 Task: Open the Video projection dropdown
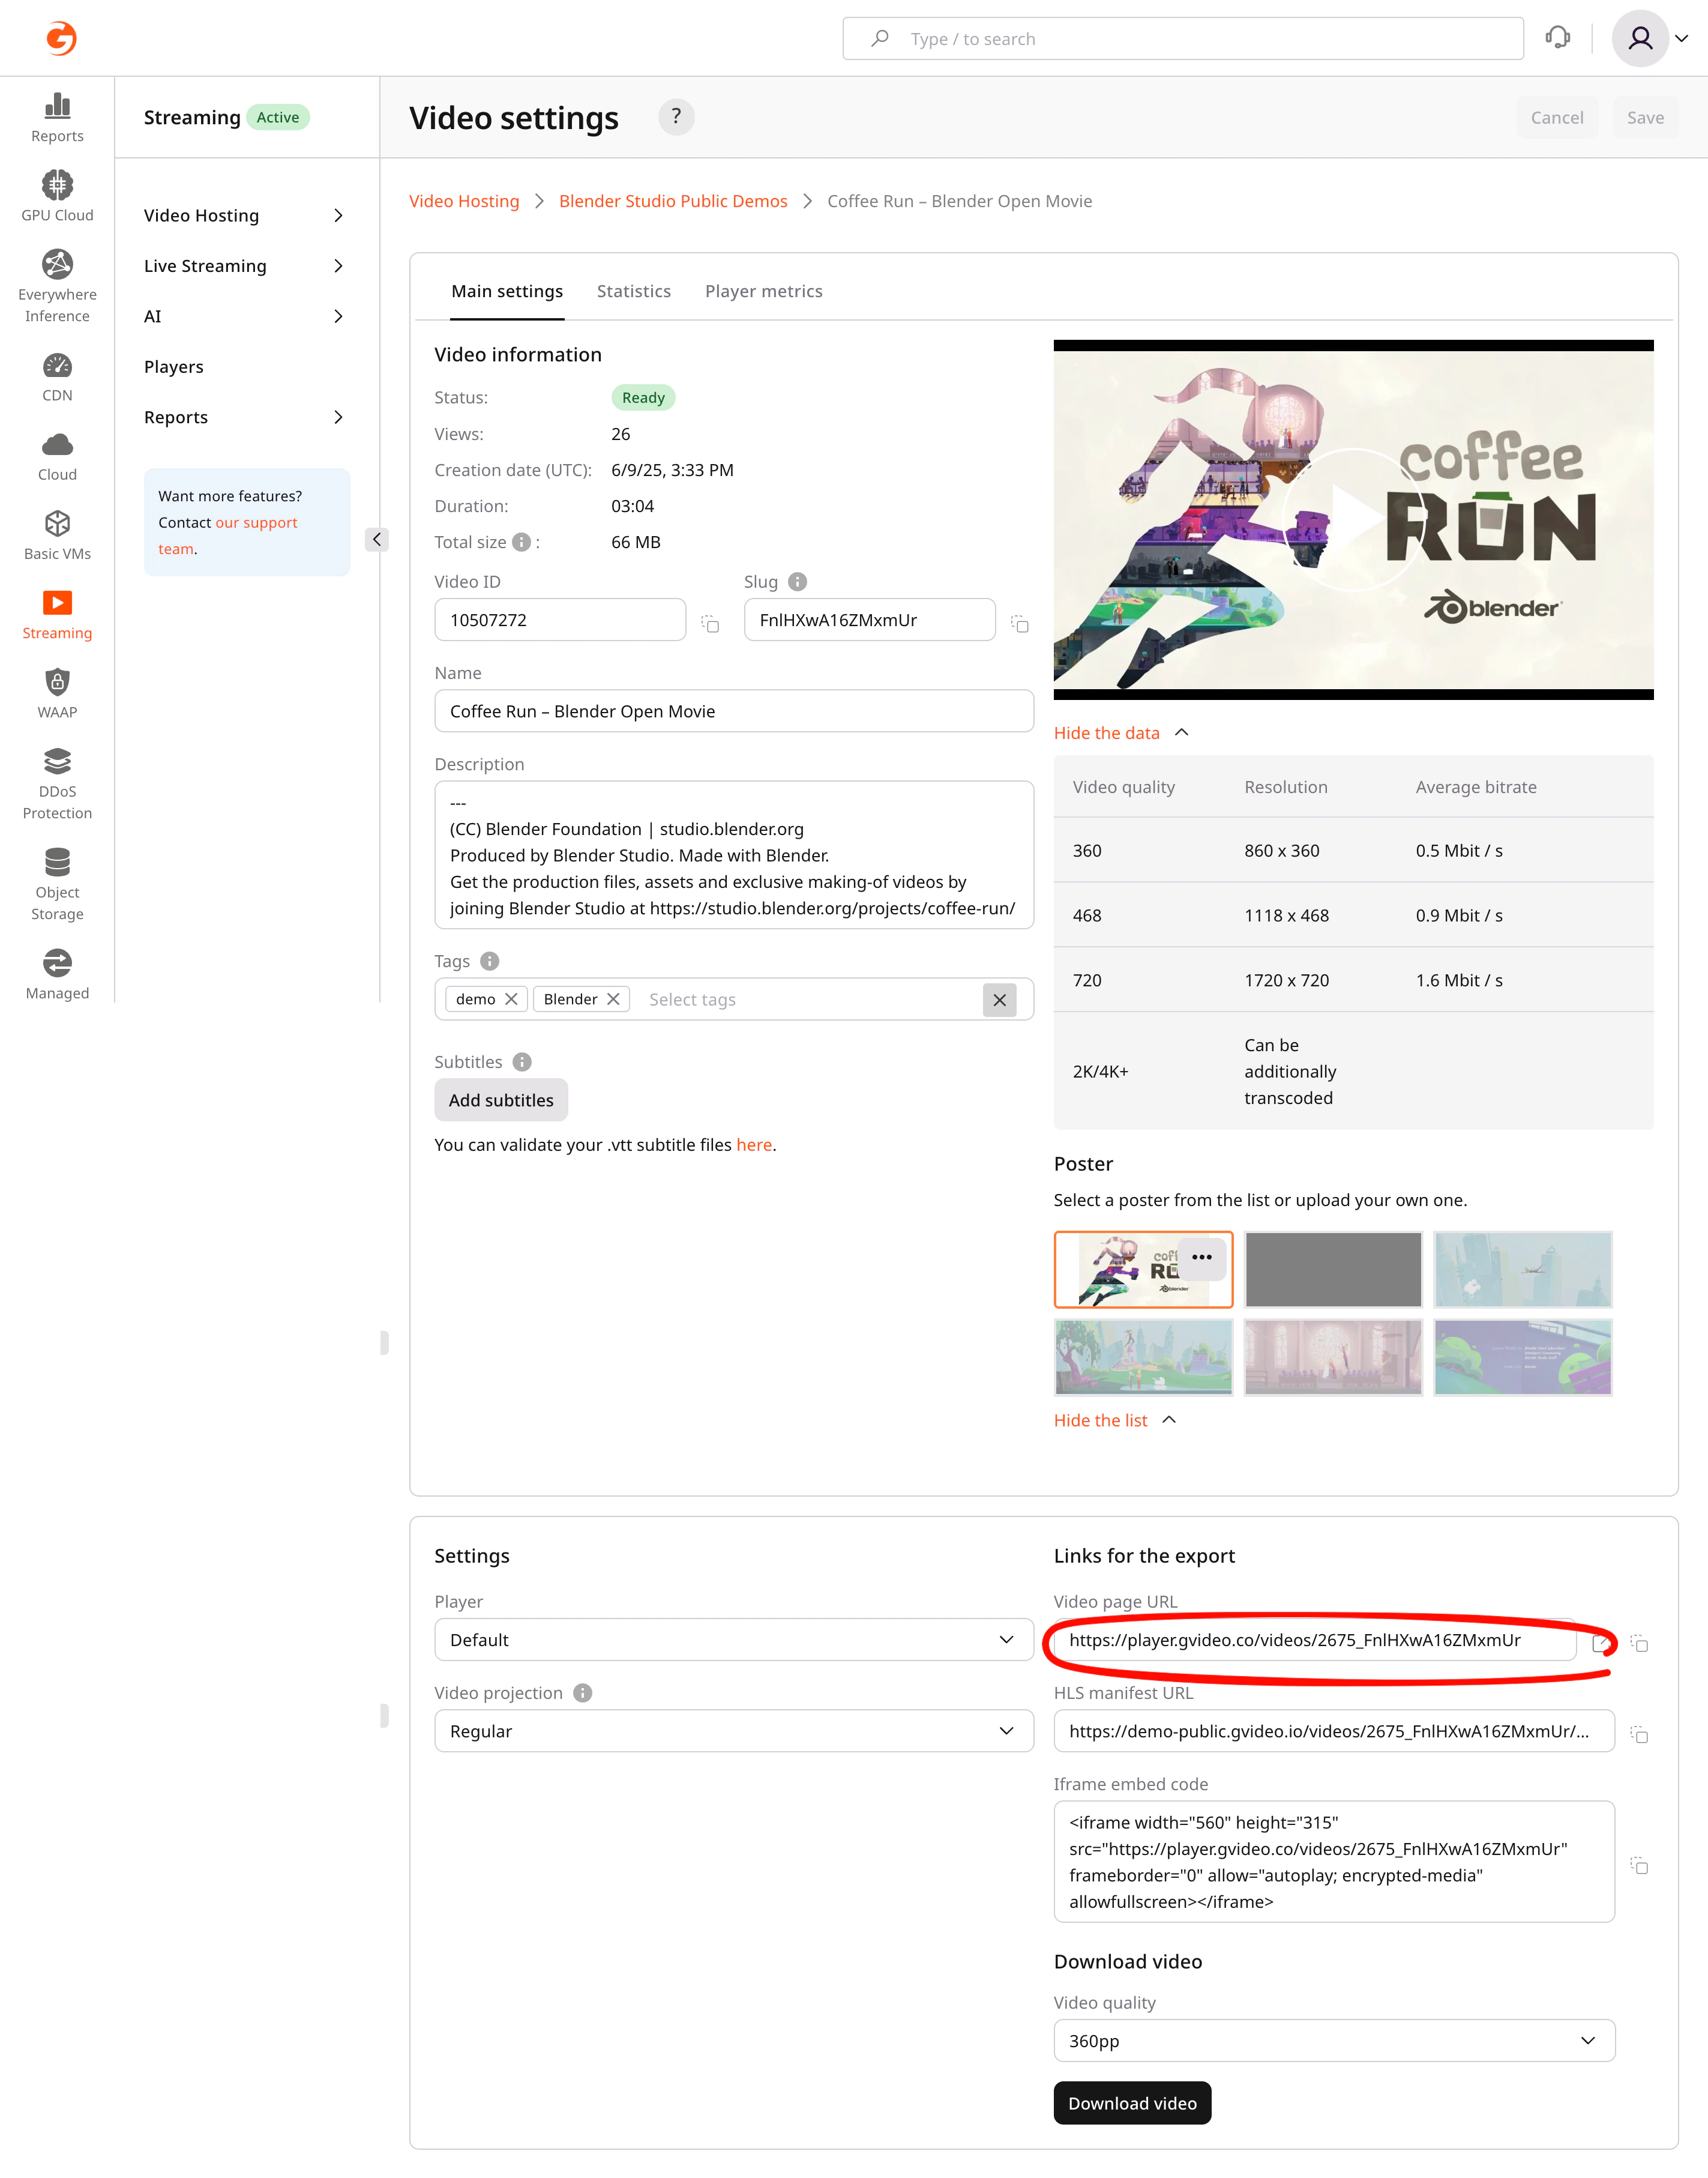(733, 1731)
